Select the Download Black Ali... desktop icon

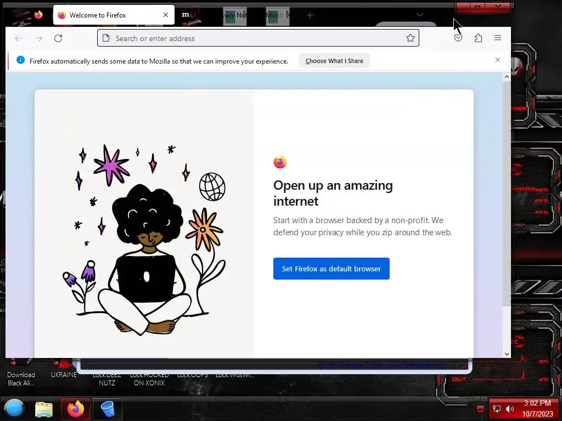click(x=21, y=372)
